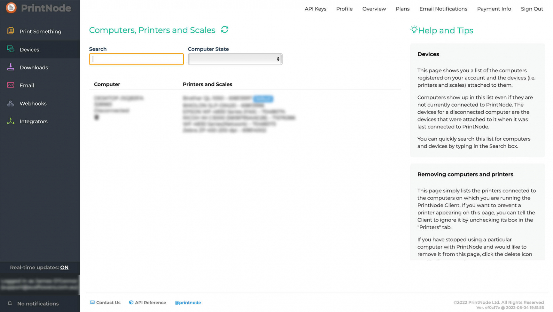The width and height of the screenshot is (553, 312).
Task: Open Integrators from the sidebar icon
Action: coord(11,121)
